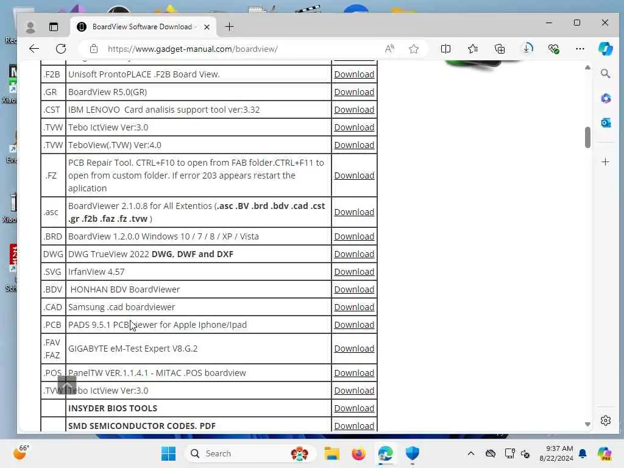Click the page scrollbar thumb
Viewport: 624px width, 468px height.
[587, 137]
